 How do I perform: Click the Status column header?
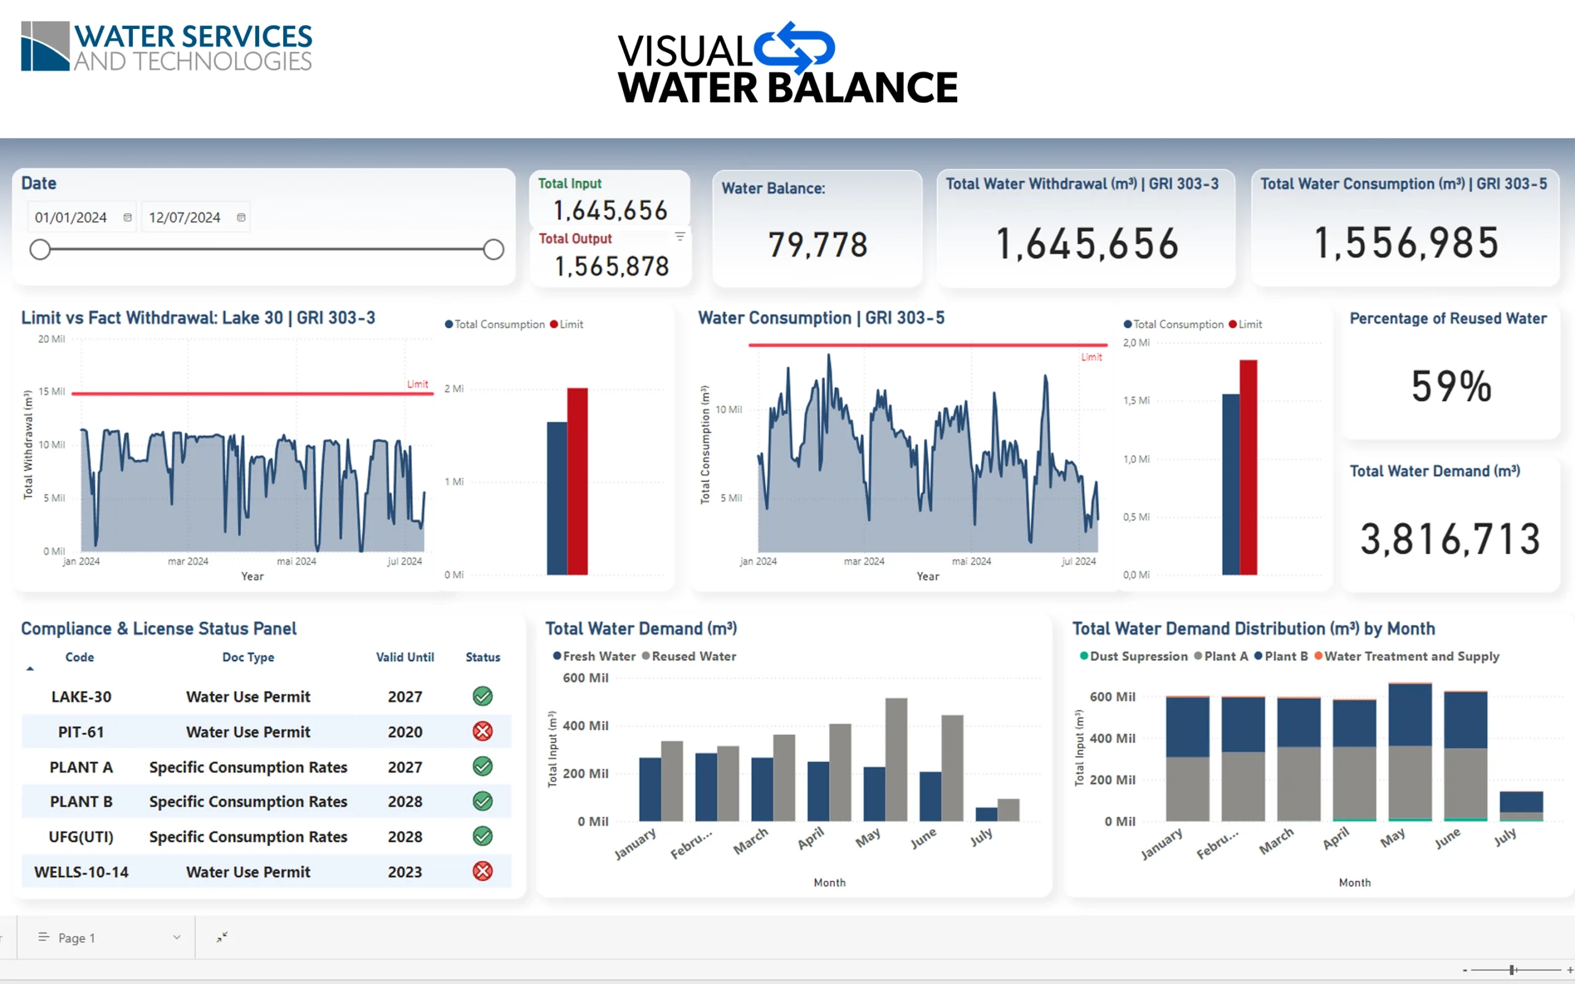pos(482,657)
